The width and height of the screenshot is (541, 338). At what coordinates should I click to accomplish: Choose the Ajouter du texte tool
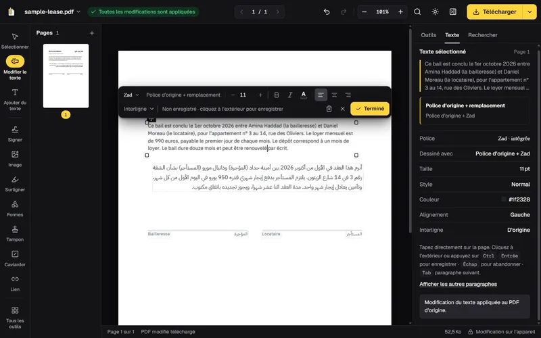click(x=15, y=99)
